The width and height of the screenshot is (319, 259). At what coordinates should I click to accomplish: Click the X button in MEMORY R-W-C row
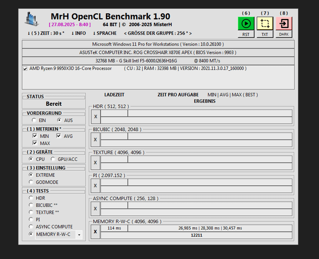pyautogui.click(x=95, y=232)
